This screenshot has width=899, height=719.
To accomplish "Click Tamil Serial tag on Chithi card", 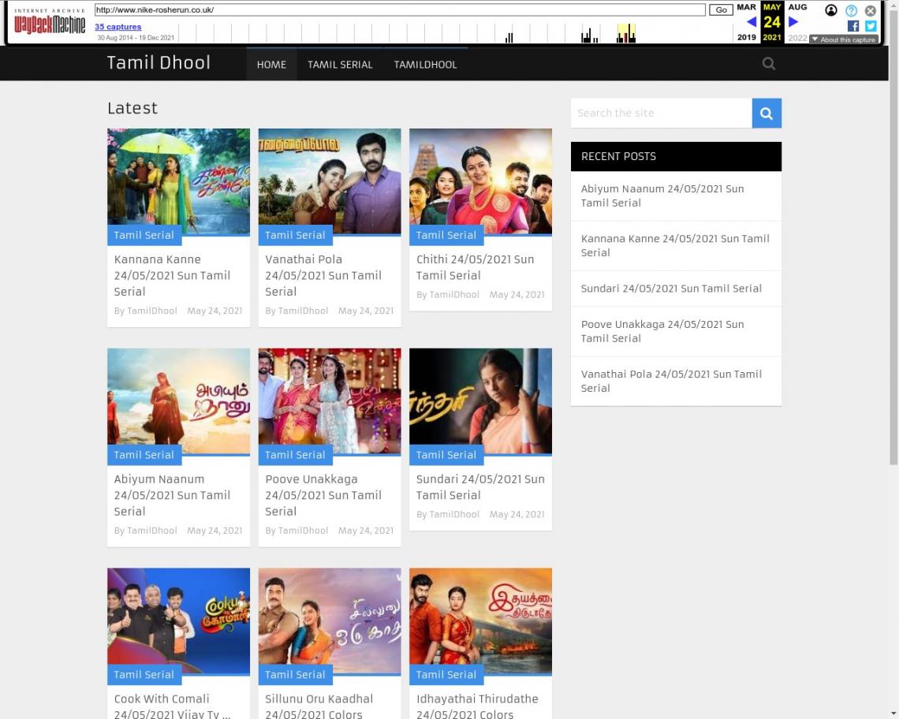I will click(x=446, y=235).
